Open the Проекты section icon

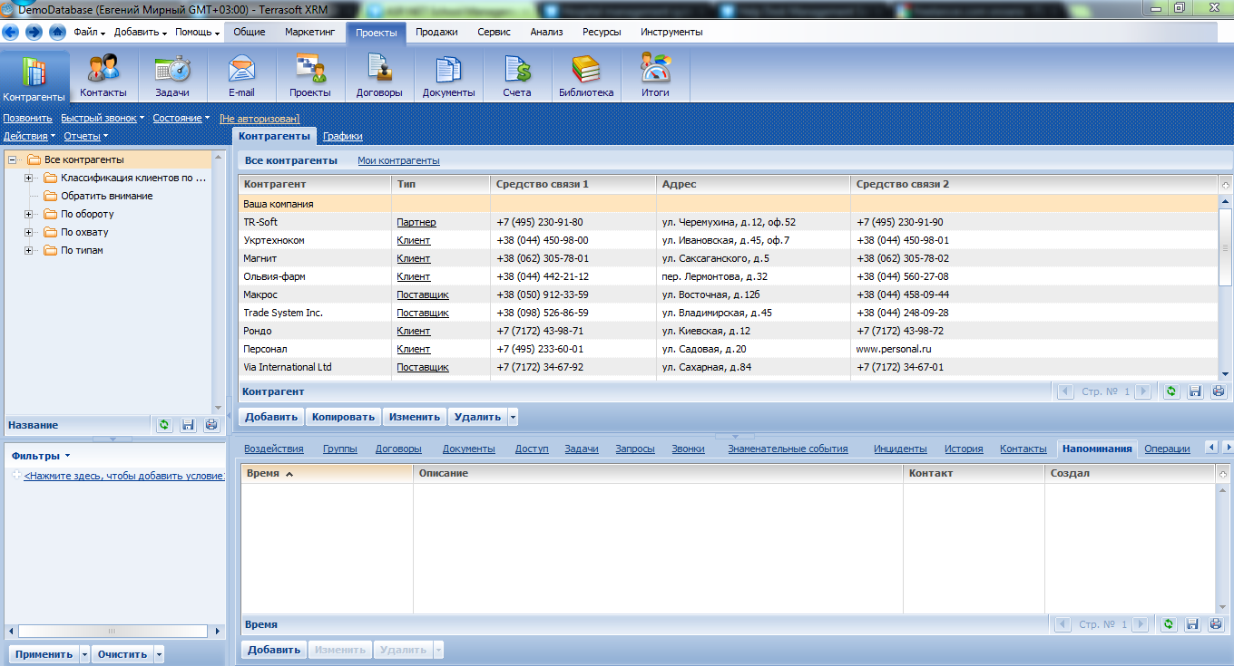pyautogui.click(x=309, y=74)
